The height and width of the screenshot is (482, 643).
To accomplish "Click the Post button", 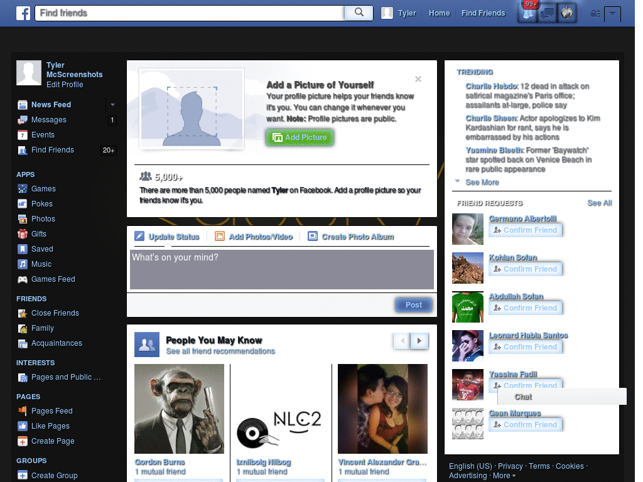I will (x=413, y=305).
